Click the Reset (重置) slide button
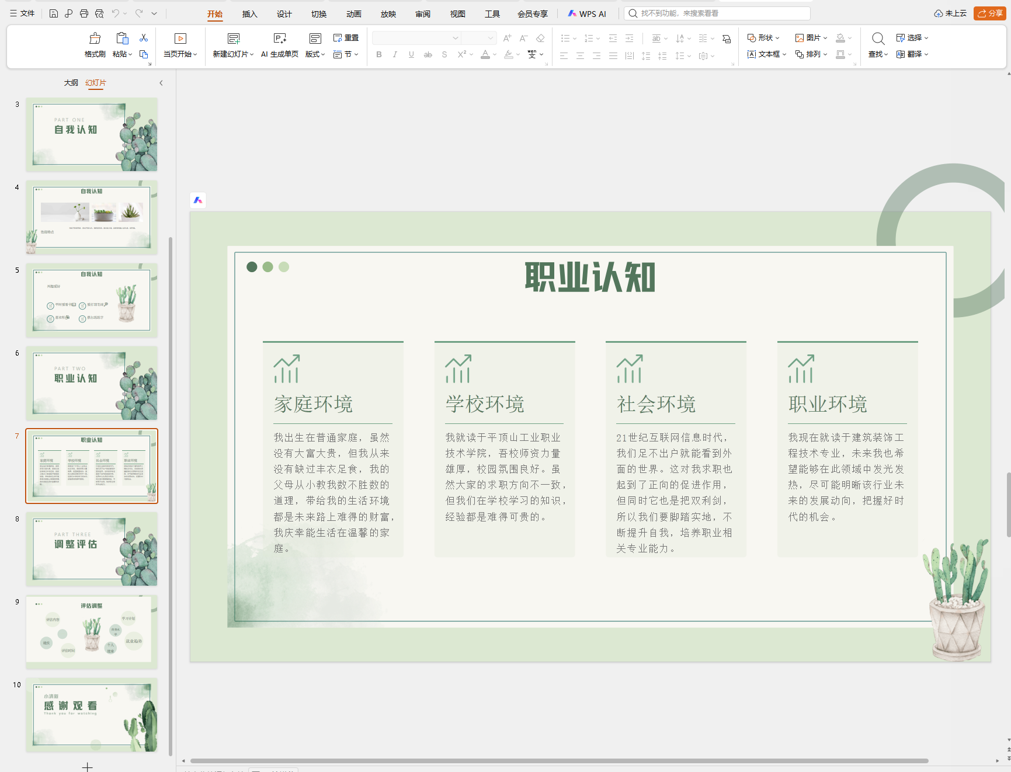The image size is (1011, 772). 346,38
